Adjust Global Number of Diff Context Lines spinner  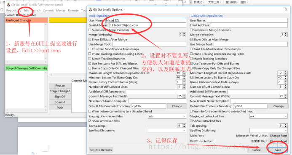[283, 87]
